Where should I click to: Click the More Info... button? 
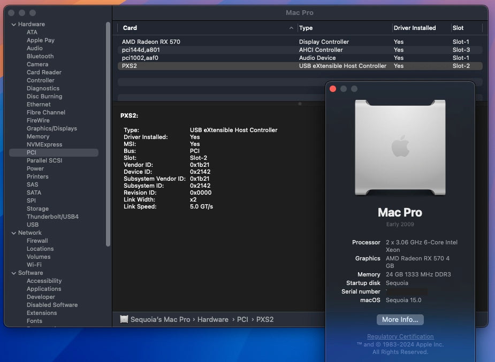[x=400, y=319]
